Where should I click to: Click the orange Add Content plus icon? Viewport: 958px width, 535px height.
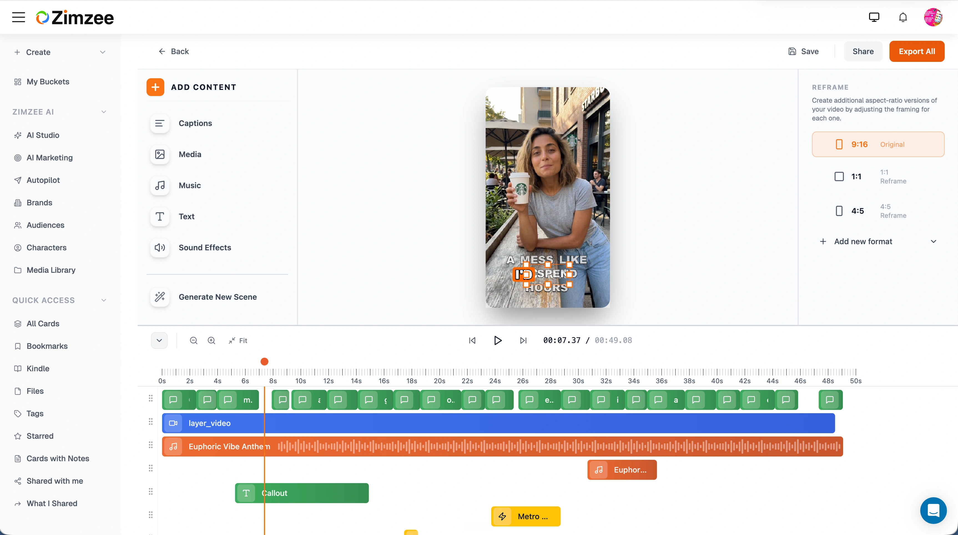click(155, 87)
